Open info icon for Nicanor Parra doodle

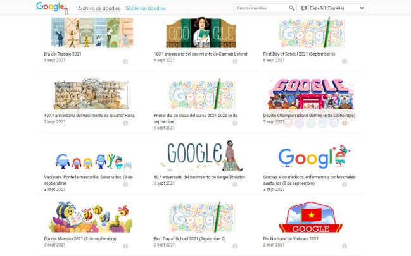coord(125,123)
